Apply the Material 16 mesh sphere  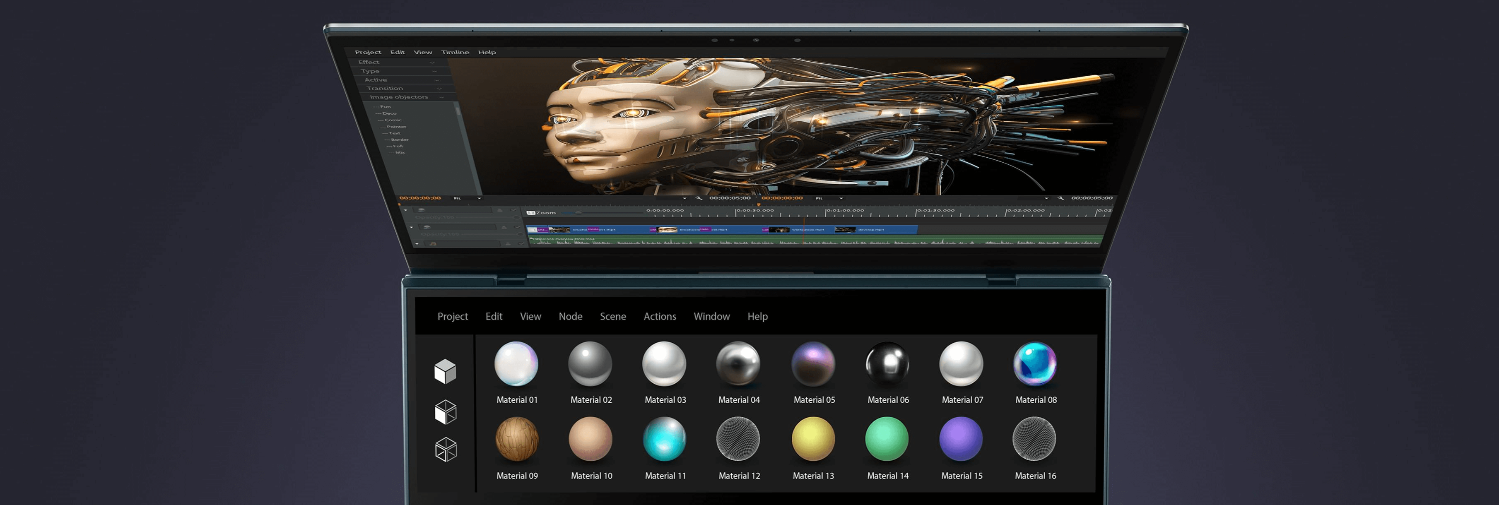click(x=1035, y=439)
